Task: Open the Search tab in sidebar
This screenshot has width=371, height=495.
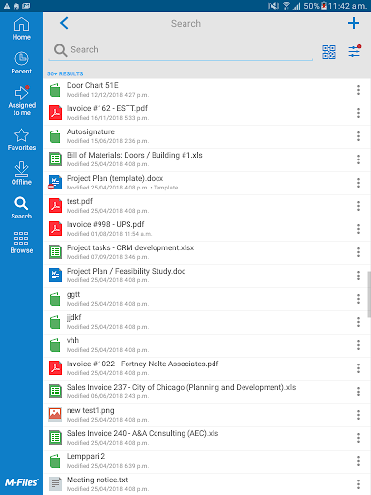Action: 21,208
